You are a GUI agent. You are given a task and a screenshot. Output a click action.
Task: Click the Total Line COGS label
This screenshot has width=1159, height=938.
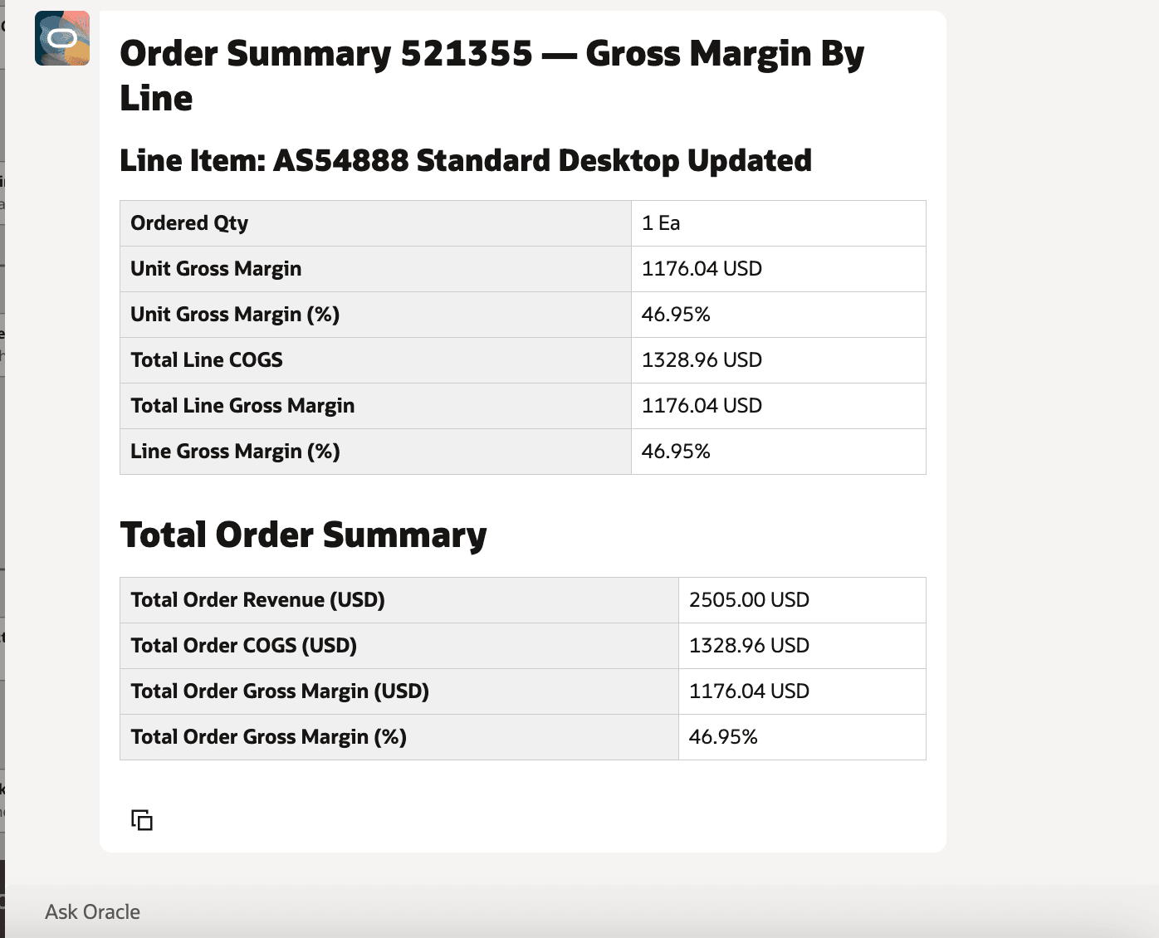click(207, 360)
